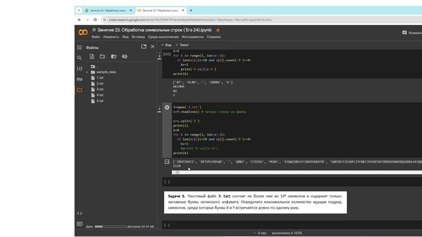Switch to the first browser tab
The image size is (422, 237).
tap(107, 11)
